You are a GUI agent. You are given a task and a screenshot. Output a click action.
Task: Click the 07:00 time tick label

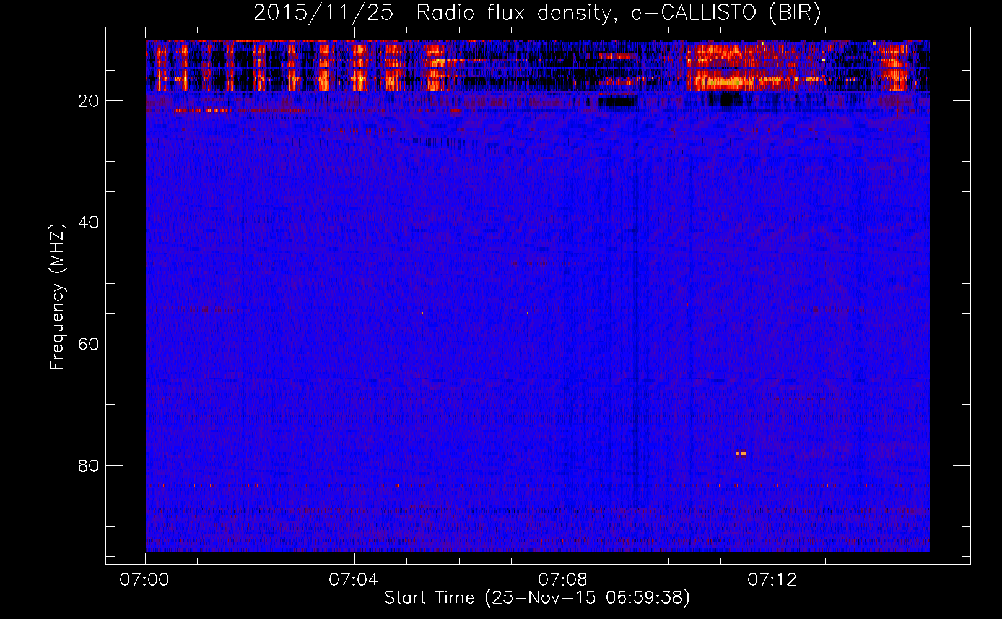click(145, 580)
